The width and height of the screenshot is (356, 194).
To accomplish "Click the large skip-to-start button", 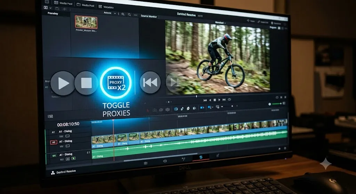I will pyautogui.click(x=150, y=83).
